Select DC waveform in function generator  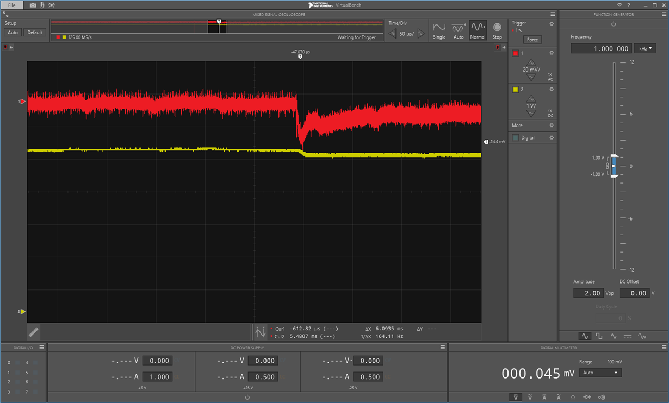[628, 336]
